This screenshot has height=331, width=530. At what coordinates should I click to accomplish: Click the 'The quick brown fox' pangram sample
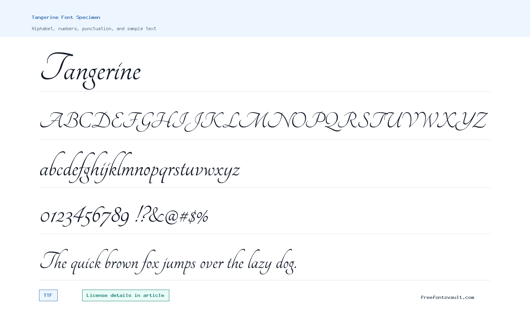pos(169,262)
